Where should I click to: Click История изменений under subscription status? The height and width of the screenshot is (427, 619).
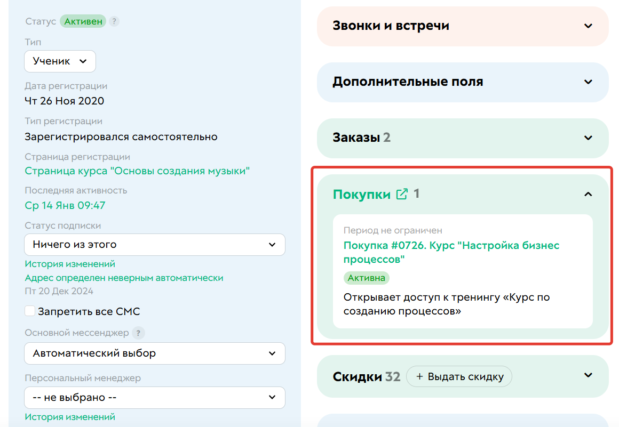coord(60,263)
